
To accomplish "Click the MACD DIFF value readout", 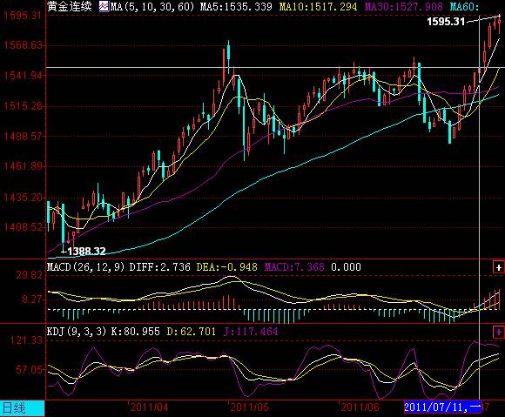I will pyautogui.click(x=159, y=267).
